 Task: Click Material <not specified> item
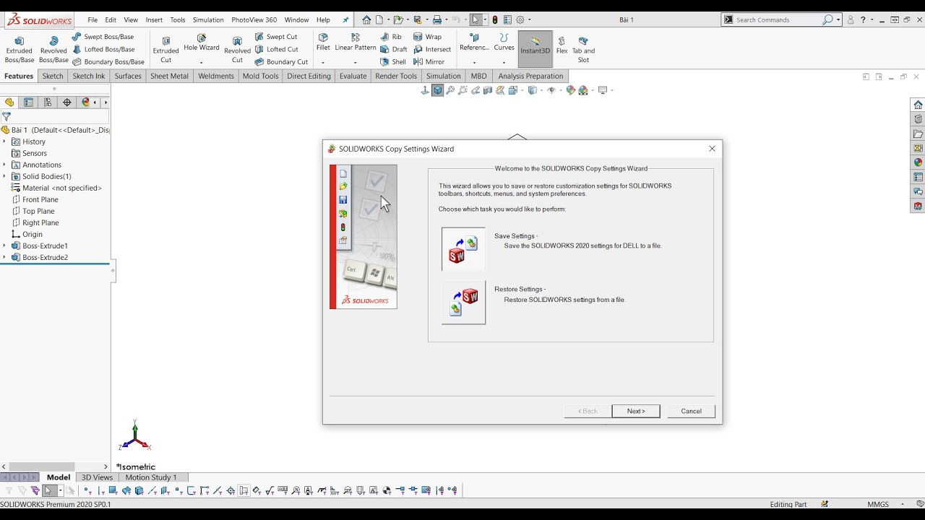pyautogui.click(x=56, y=188)
